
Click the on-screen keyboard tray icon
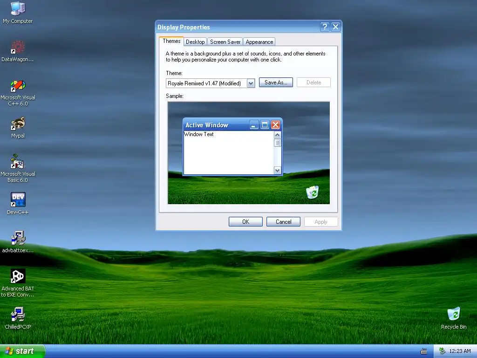[x=423, y=351]
